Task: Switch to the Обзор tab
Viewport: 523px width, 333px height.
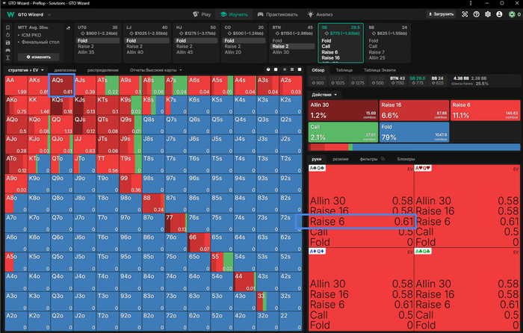Action: pos(318,70)
